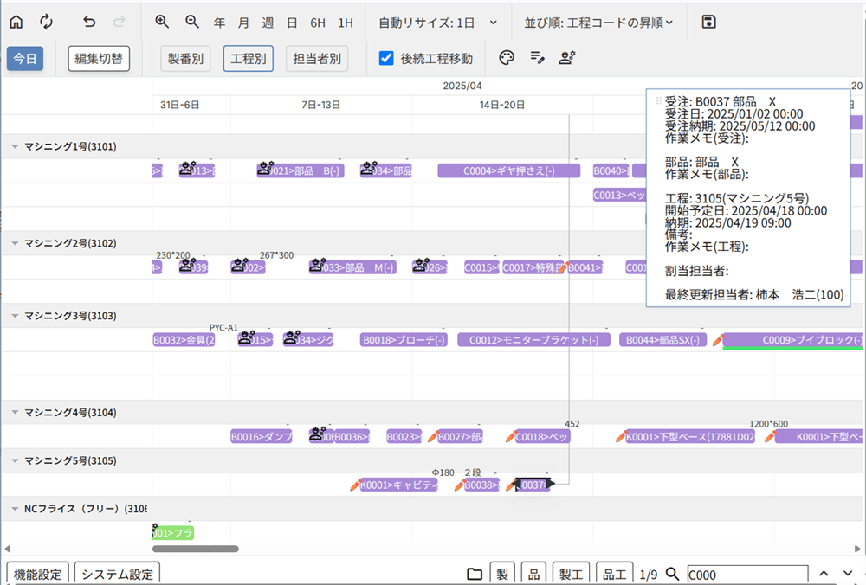Open the 自動リサイズ: 1日 dropdown

tap(438, 22)
